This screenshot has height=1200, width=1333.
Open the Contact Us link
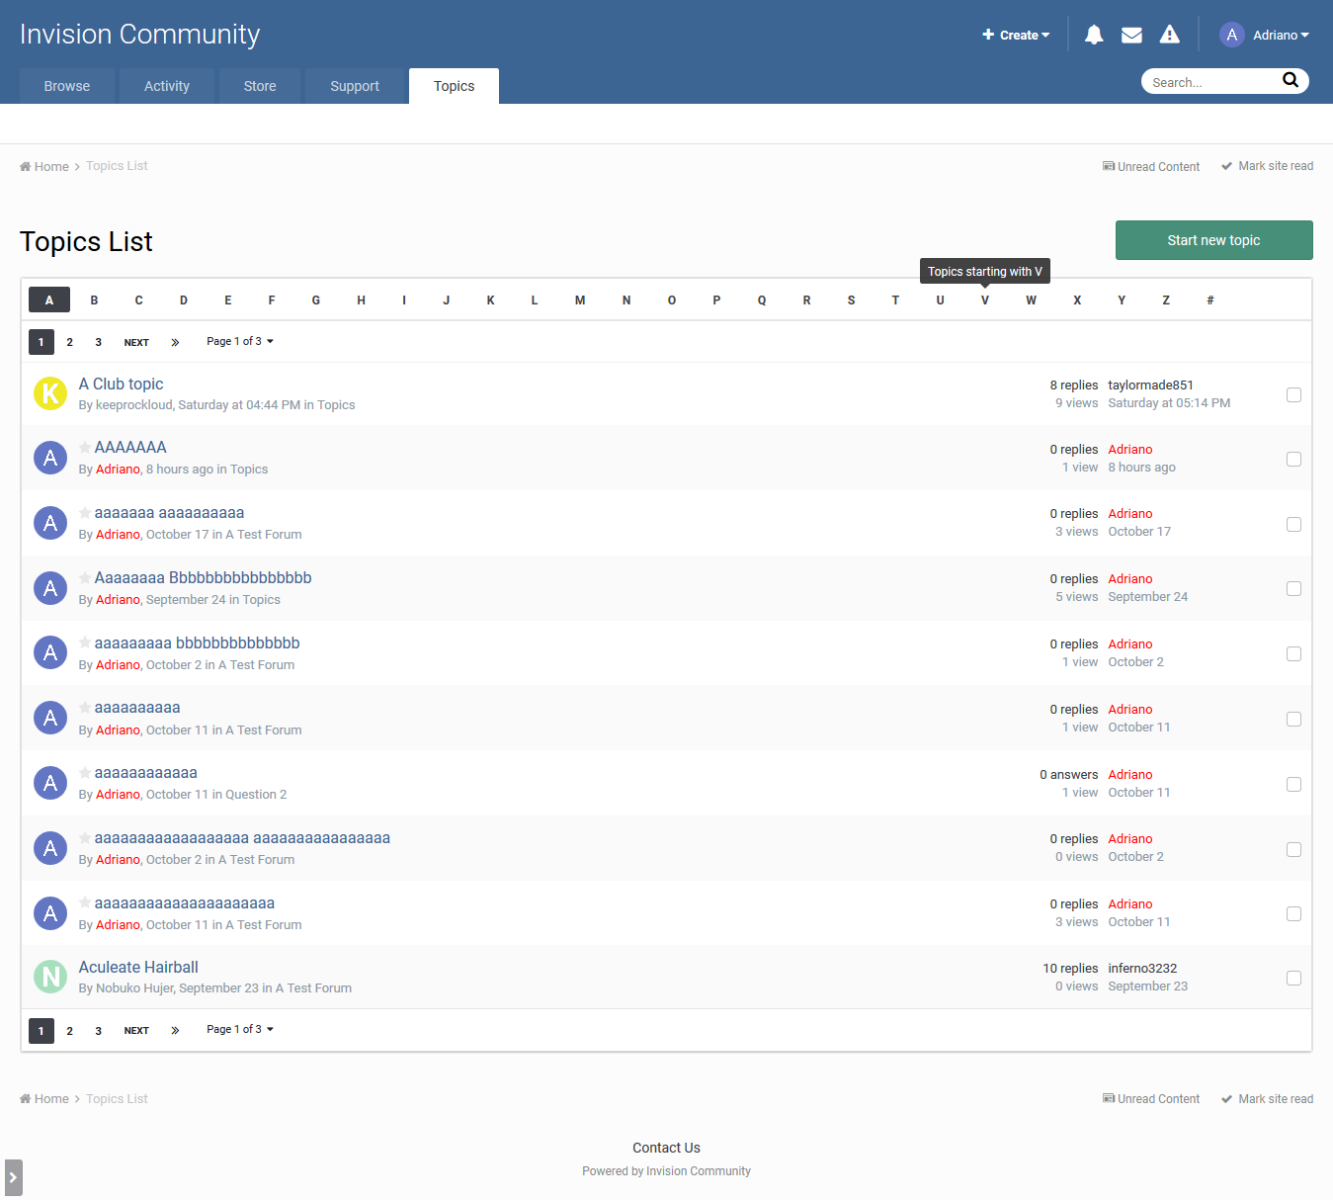pyautogui.click(x=666, y=1148)
